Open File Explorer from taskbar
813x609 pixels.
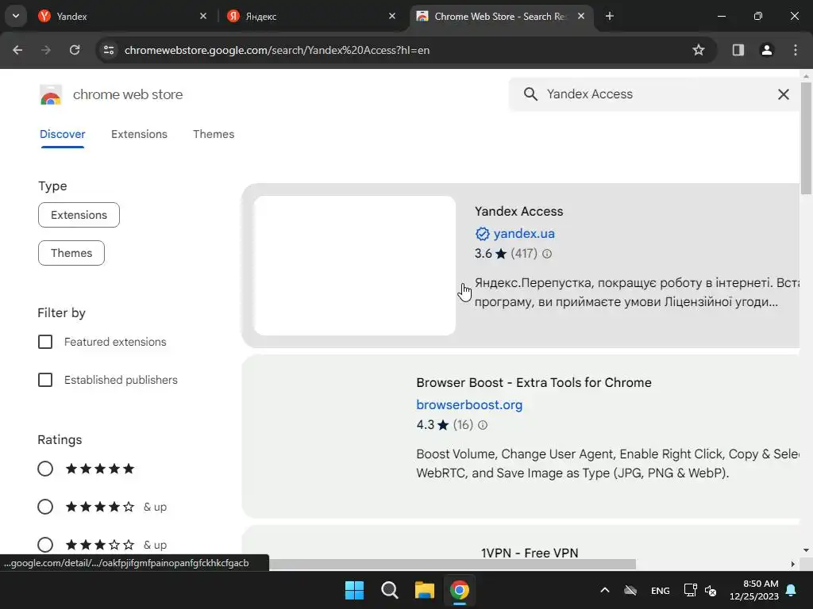click(x=424, y=590)
